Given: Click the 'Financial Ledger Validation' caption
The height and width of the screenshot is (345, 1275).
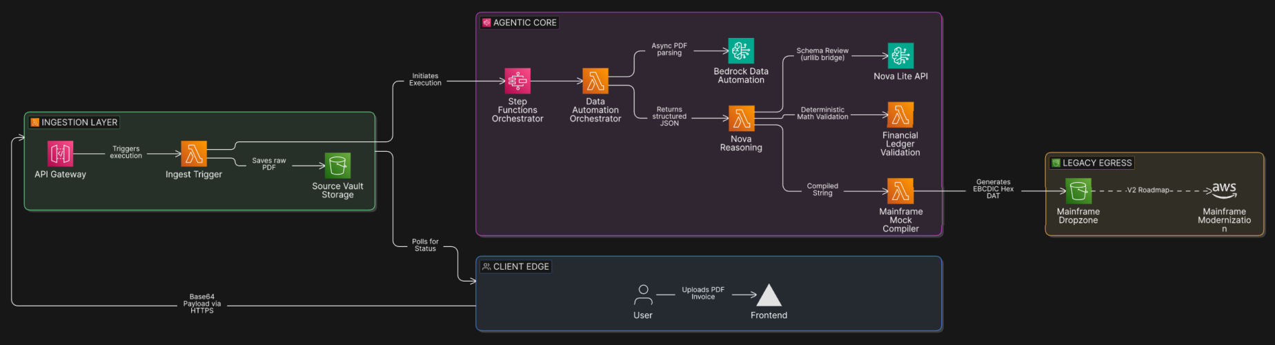Looking at the screenshot, I should 900,144.
